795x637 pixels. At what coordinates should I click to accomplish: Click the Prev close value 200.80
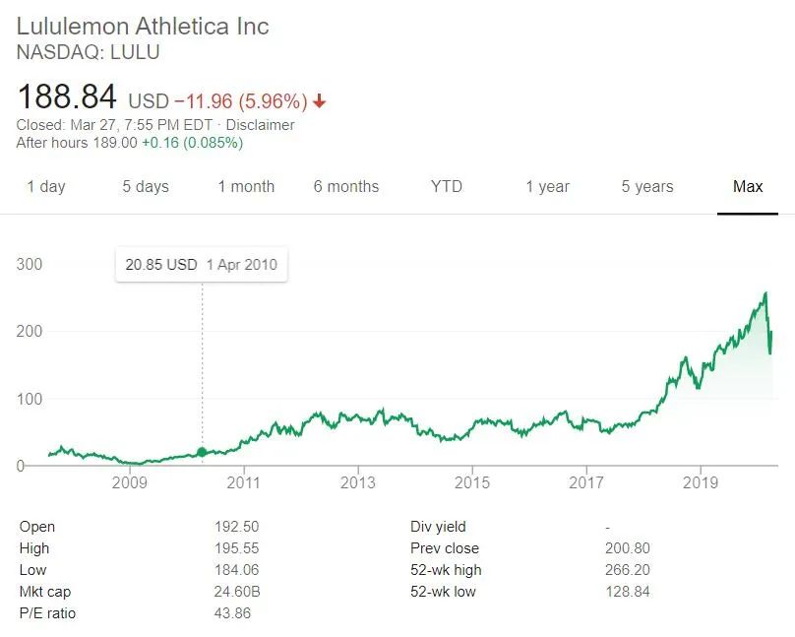pos(627,548)
